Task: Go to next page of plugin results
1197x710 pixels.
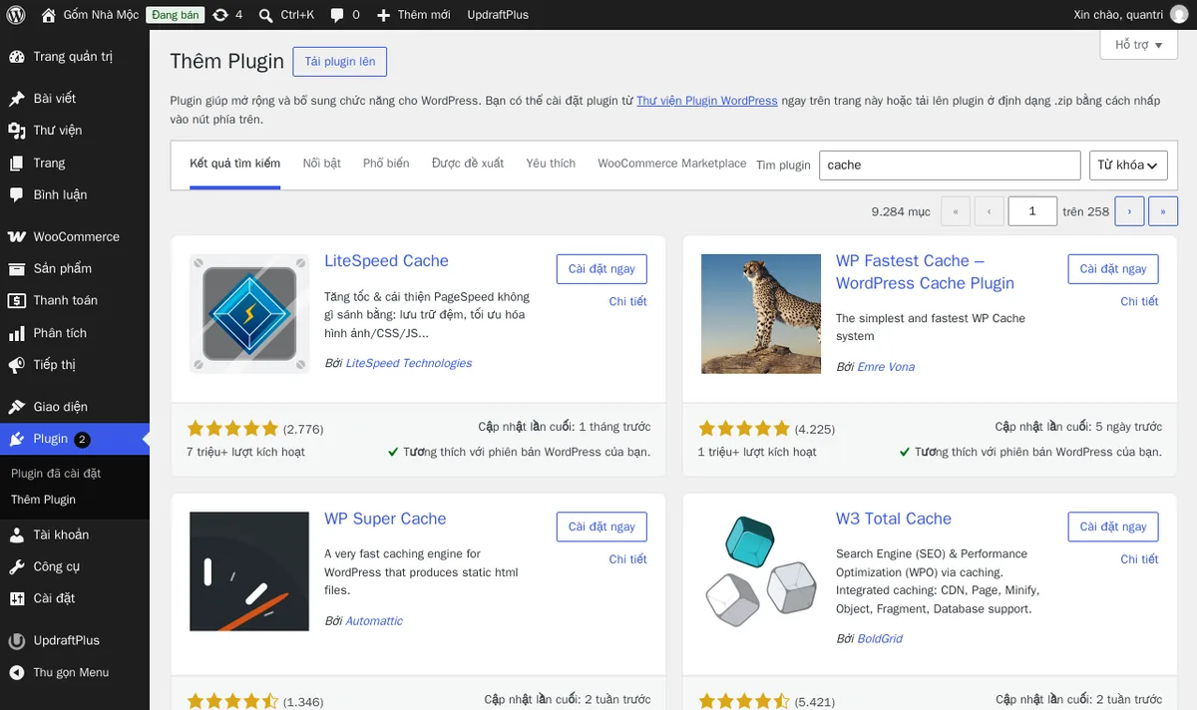Action: click(x=1129, y=211)
